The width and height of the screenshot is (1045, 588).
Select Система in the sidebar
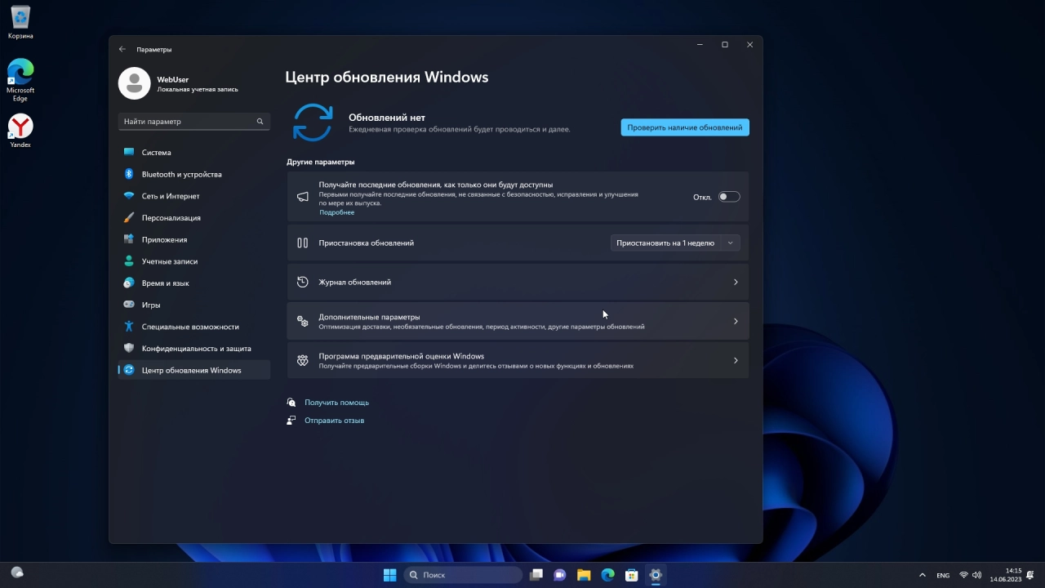[x=194, y=152]
